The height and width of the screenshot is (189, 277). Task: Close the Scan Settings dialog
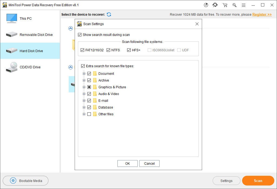[x=197, y=24]
